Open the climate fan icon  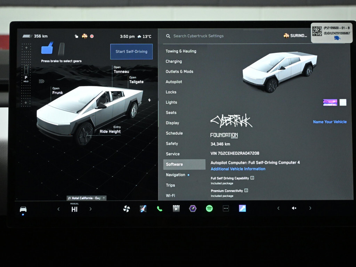pos(127,209)
